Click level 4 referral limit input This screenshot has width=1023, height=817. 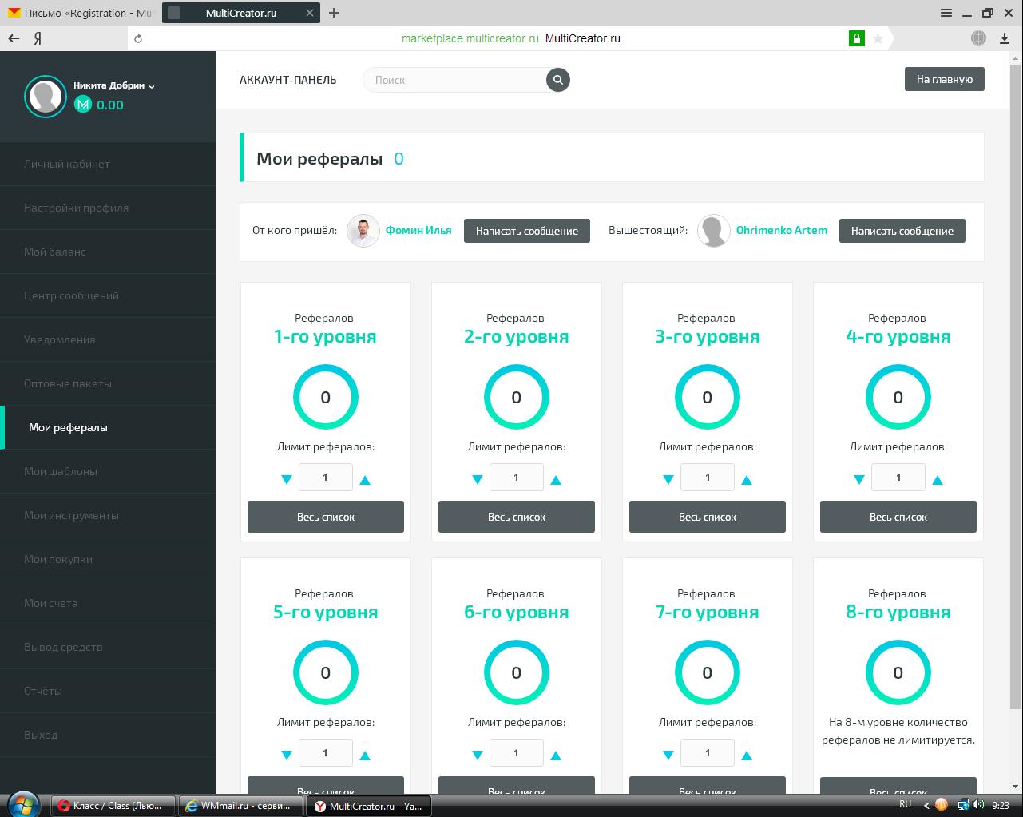[x=898, y=478]
